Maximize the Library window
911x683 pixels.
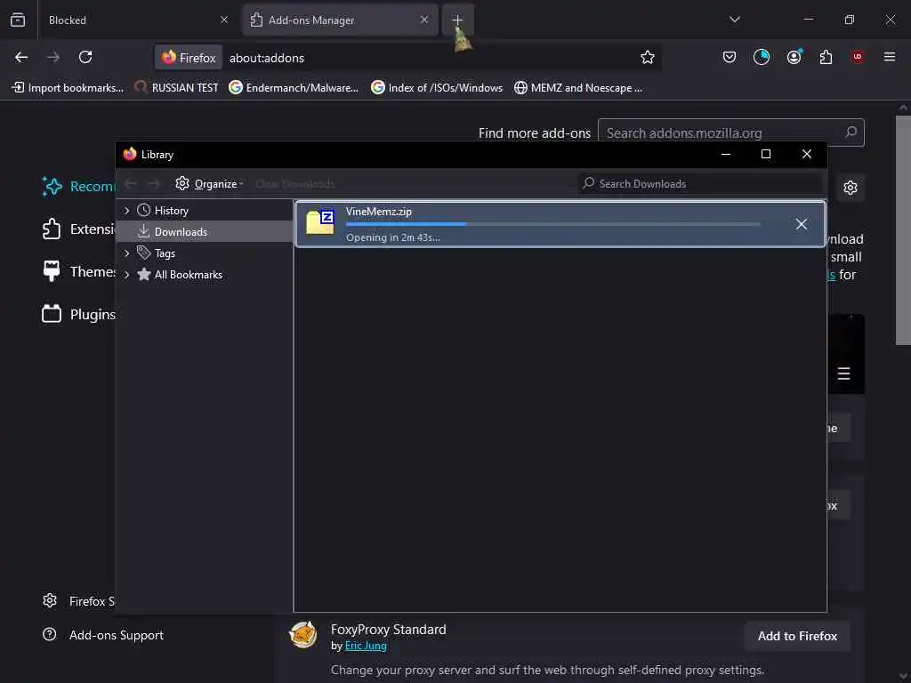click(x=766, y=154)
